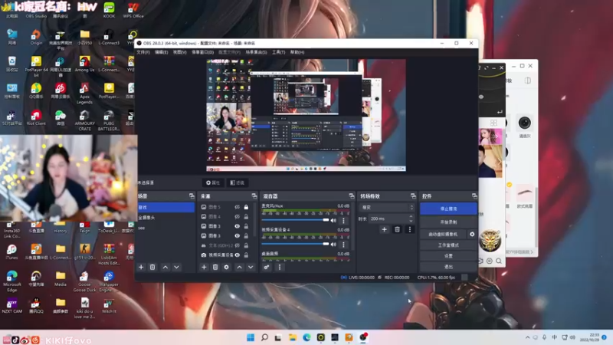Screen dimensions: 613x345
Task: Move the scene down in the Scenes panel
Action: pos(177,267)
